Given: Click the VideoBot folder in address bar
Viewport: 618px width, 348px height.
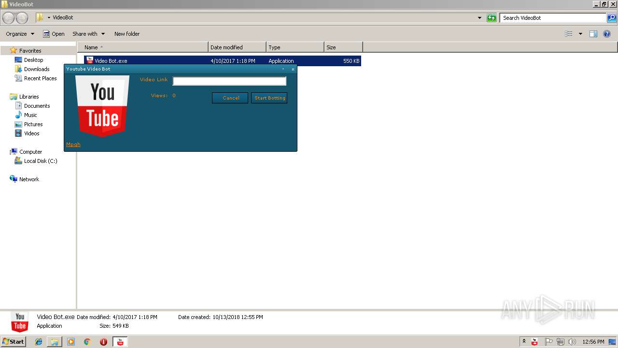Looking at the screenshot, I should point(63,18).
